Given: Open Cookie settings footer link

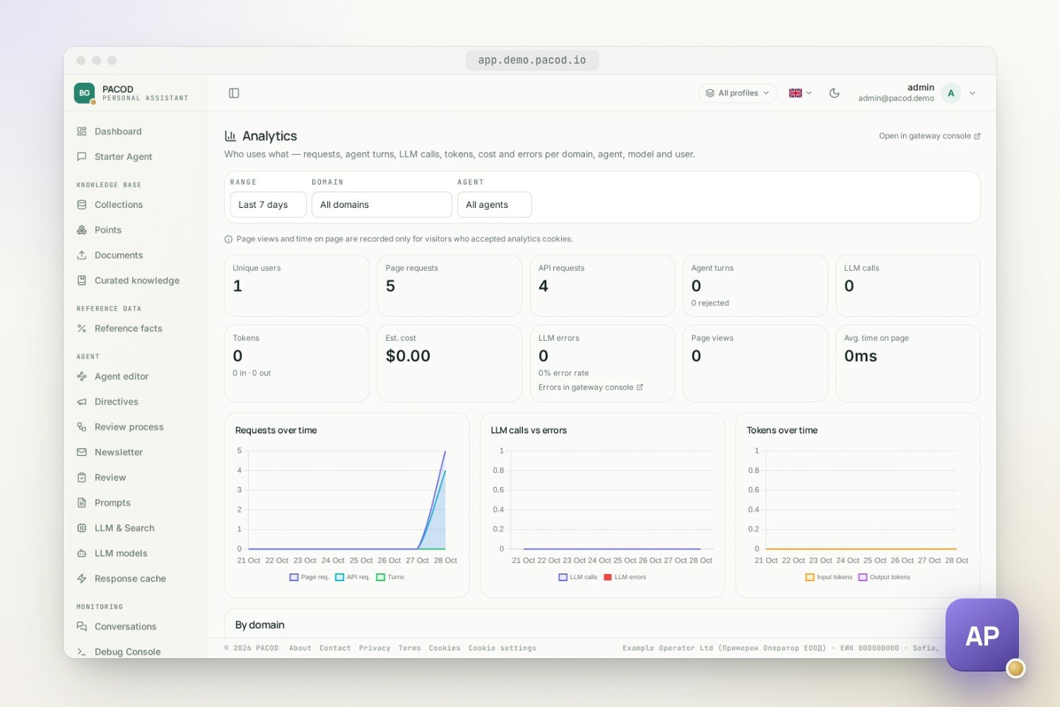Looking at the screenshot, I should pyautogui.click(x=502, y=648).
